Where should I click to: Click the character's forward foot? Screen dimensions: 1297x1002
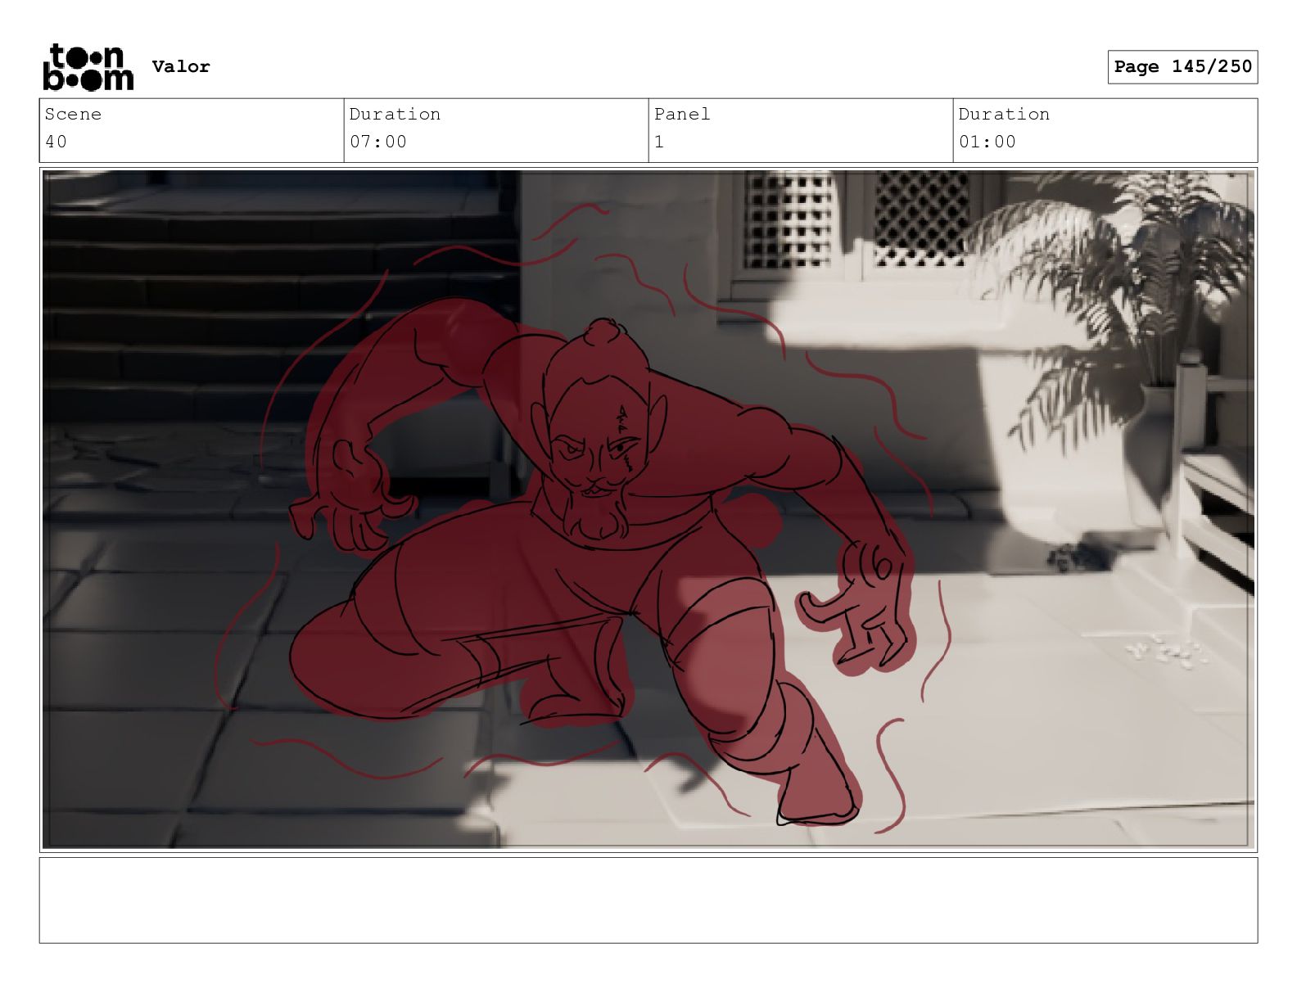pyautogui.click(x=815, y=798)
